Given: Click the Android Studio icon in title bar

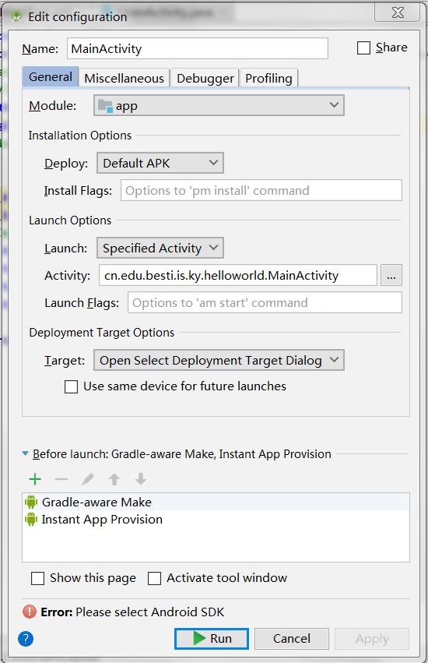Looking at the screenshot, I should coord(16,17).
